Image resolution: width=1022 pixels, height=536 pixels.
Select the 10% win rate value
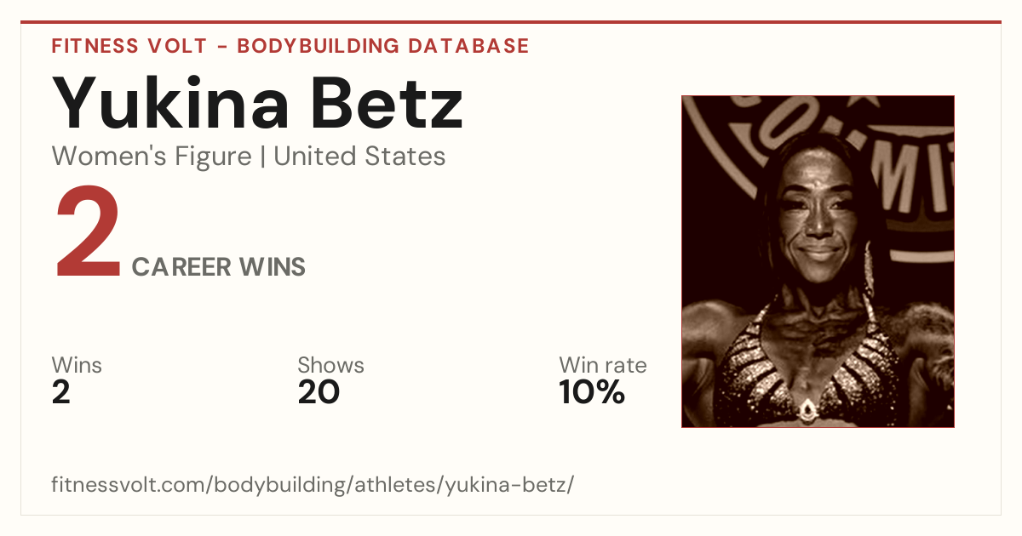[x=592, y=392]
